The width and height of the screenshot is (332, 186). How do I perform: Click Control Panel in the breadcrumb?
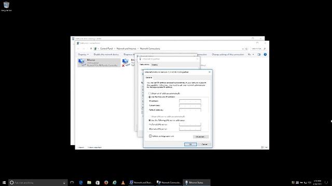tap(106, 49)
